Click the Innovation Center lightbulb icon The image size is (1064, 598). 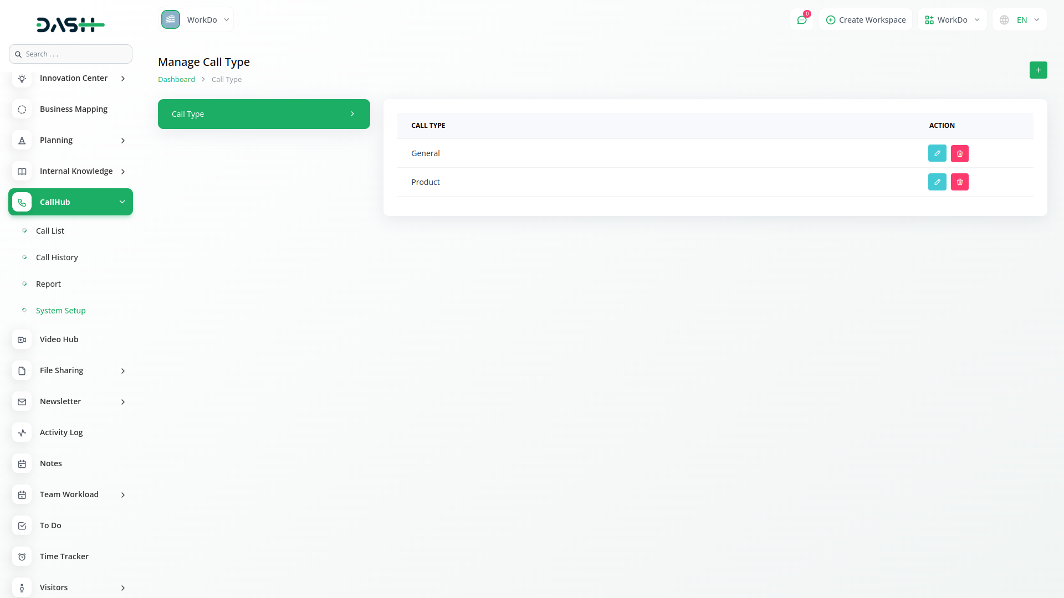click(22, 79)
